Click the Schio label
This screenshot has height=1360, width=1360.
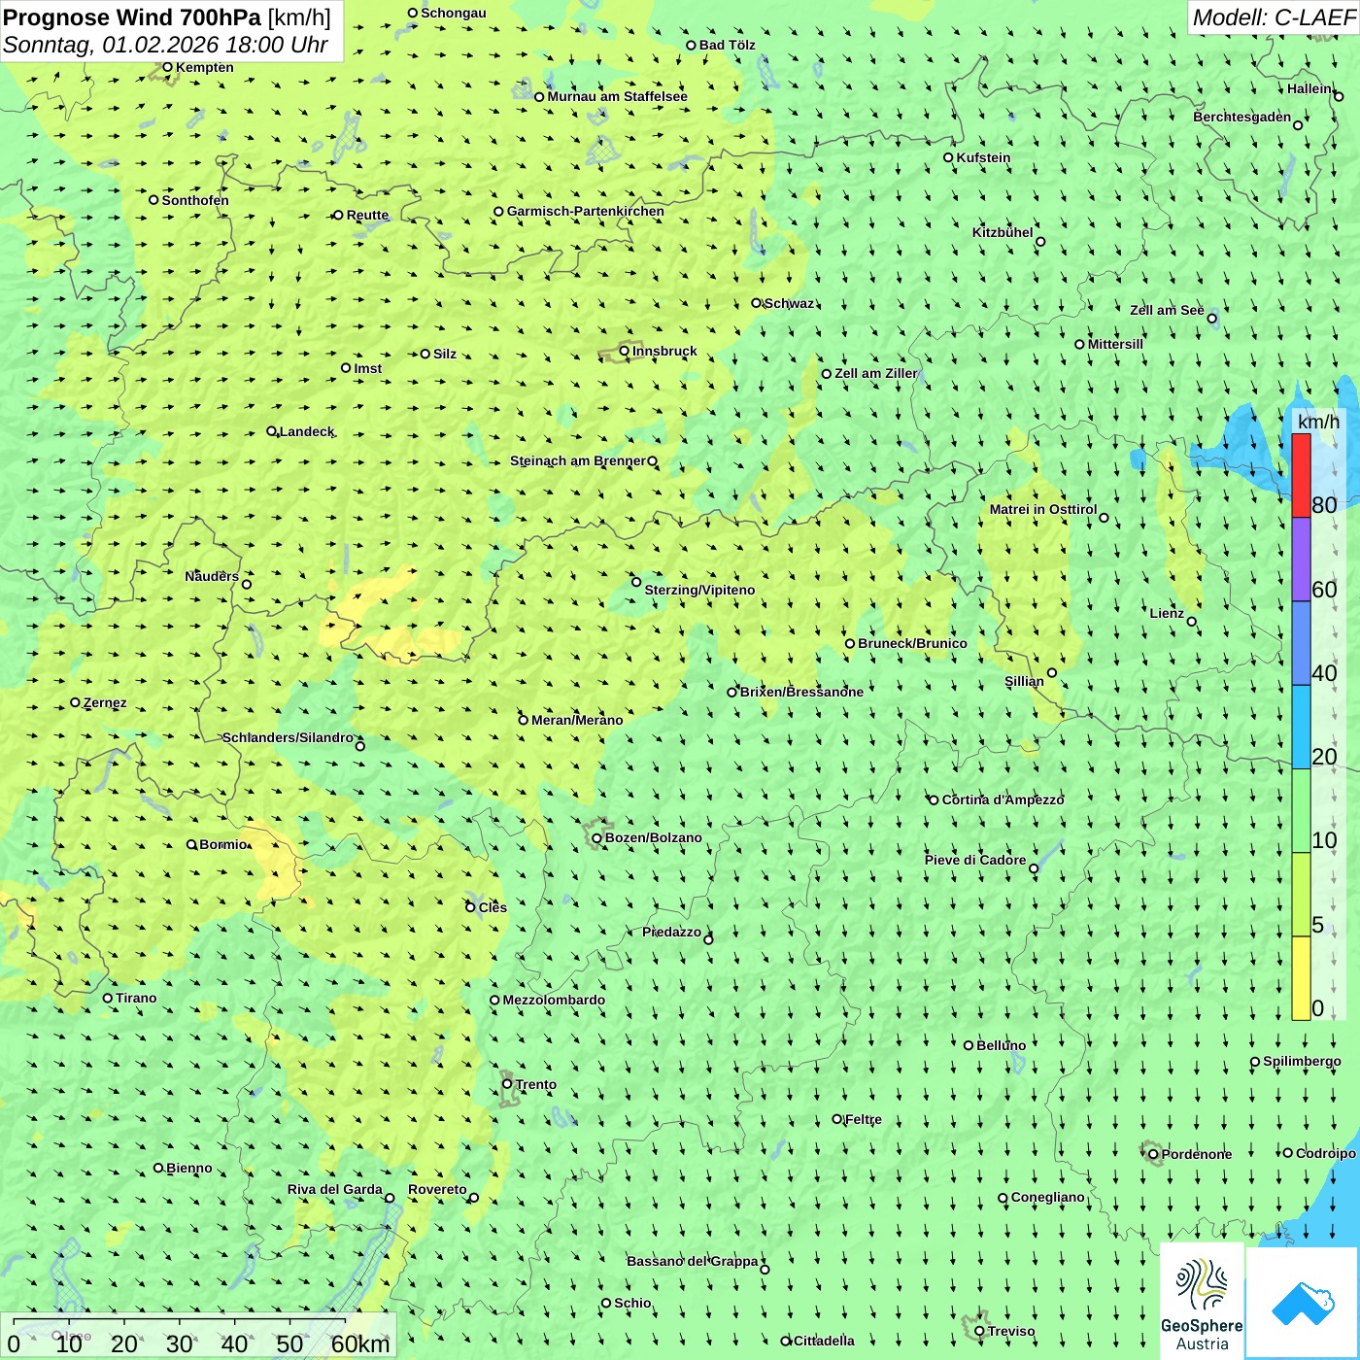(632, 1303)
